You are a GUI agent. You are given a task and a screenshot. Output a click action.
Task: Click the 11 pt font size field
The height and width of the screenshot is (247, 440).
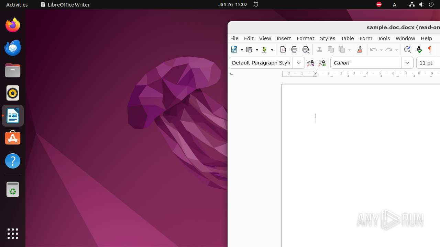(x=428, y=63)
